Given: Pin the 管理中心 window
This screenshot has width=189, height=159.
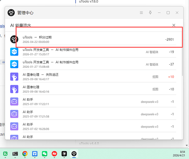Looking at the screenshot, I should coord(150,13).
